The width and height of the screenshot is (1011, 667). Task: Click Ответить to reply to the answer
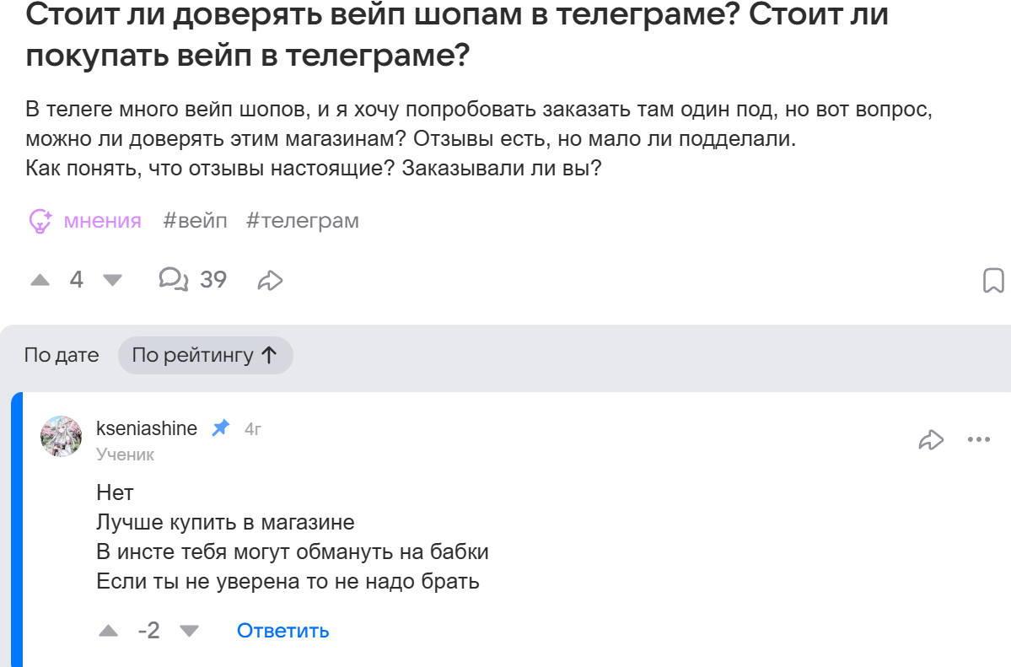[x=282, y=631]
